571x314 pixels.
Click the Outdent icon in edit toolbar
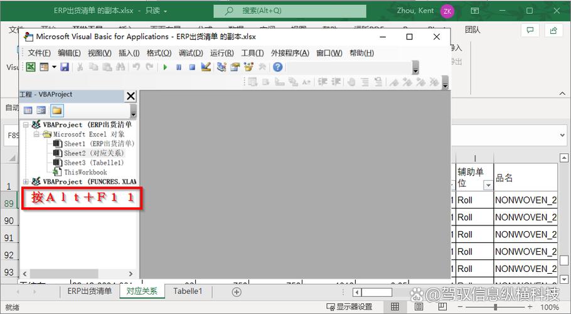[x=336, y=82]
